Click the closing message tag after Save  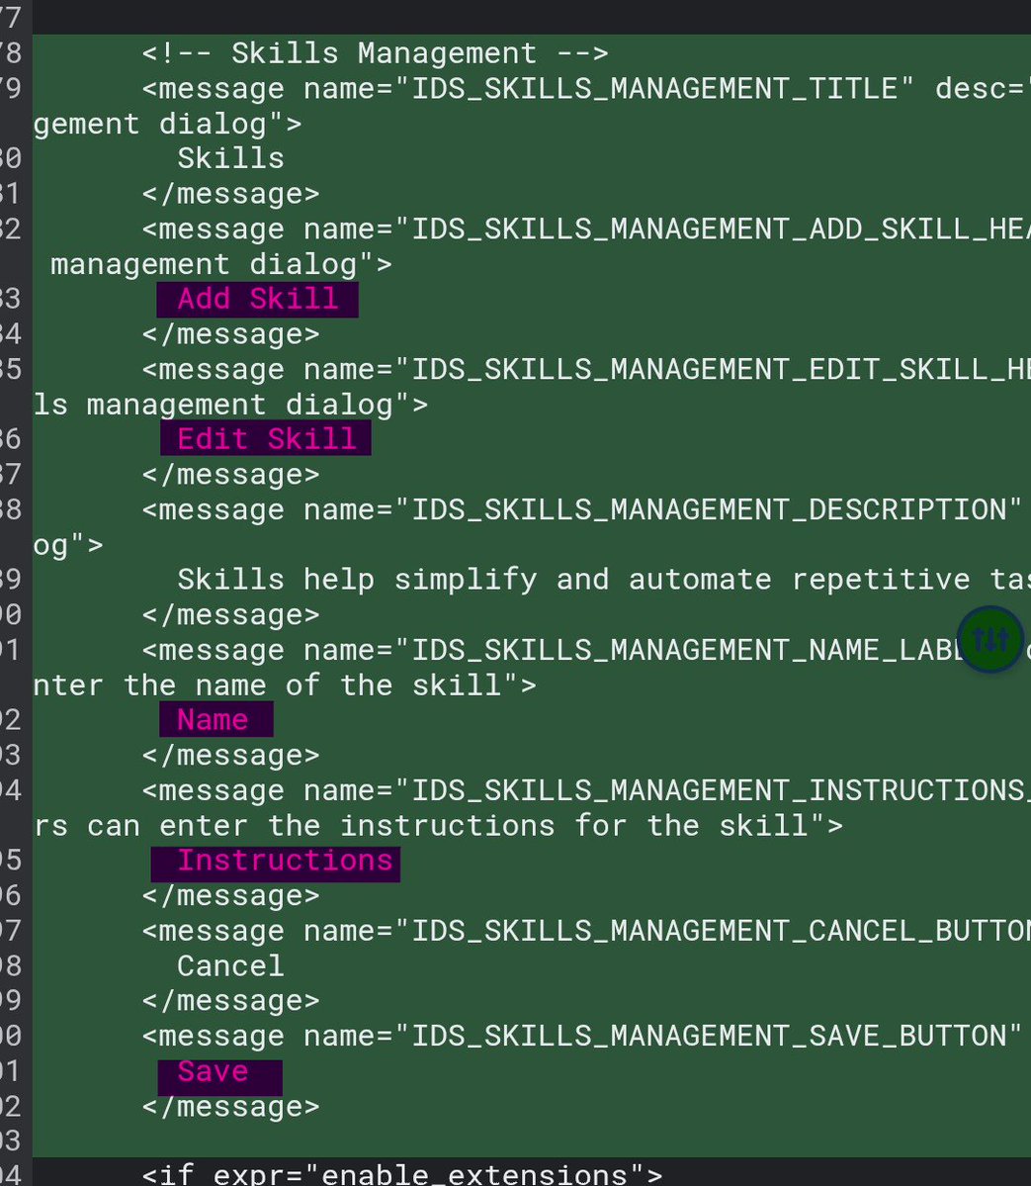pos(231,1106)
